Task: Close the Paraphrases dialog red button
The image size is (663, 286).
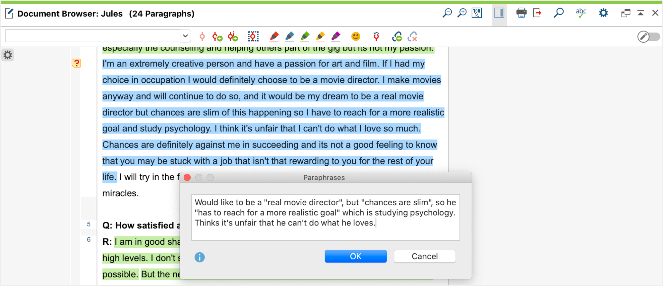Action: pos(187,178)
